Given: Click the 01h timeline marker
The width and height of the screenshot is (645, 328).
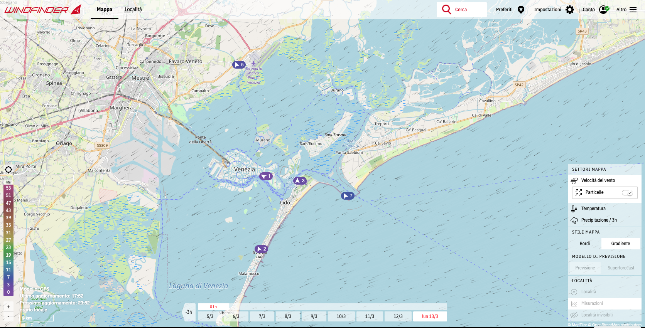Looking at the screenshot, I should pyautogui.click(x=213, y=307).
